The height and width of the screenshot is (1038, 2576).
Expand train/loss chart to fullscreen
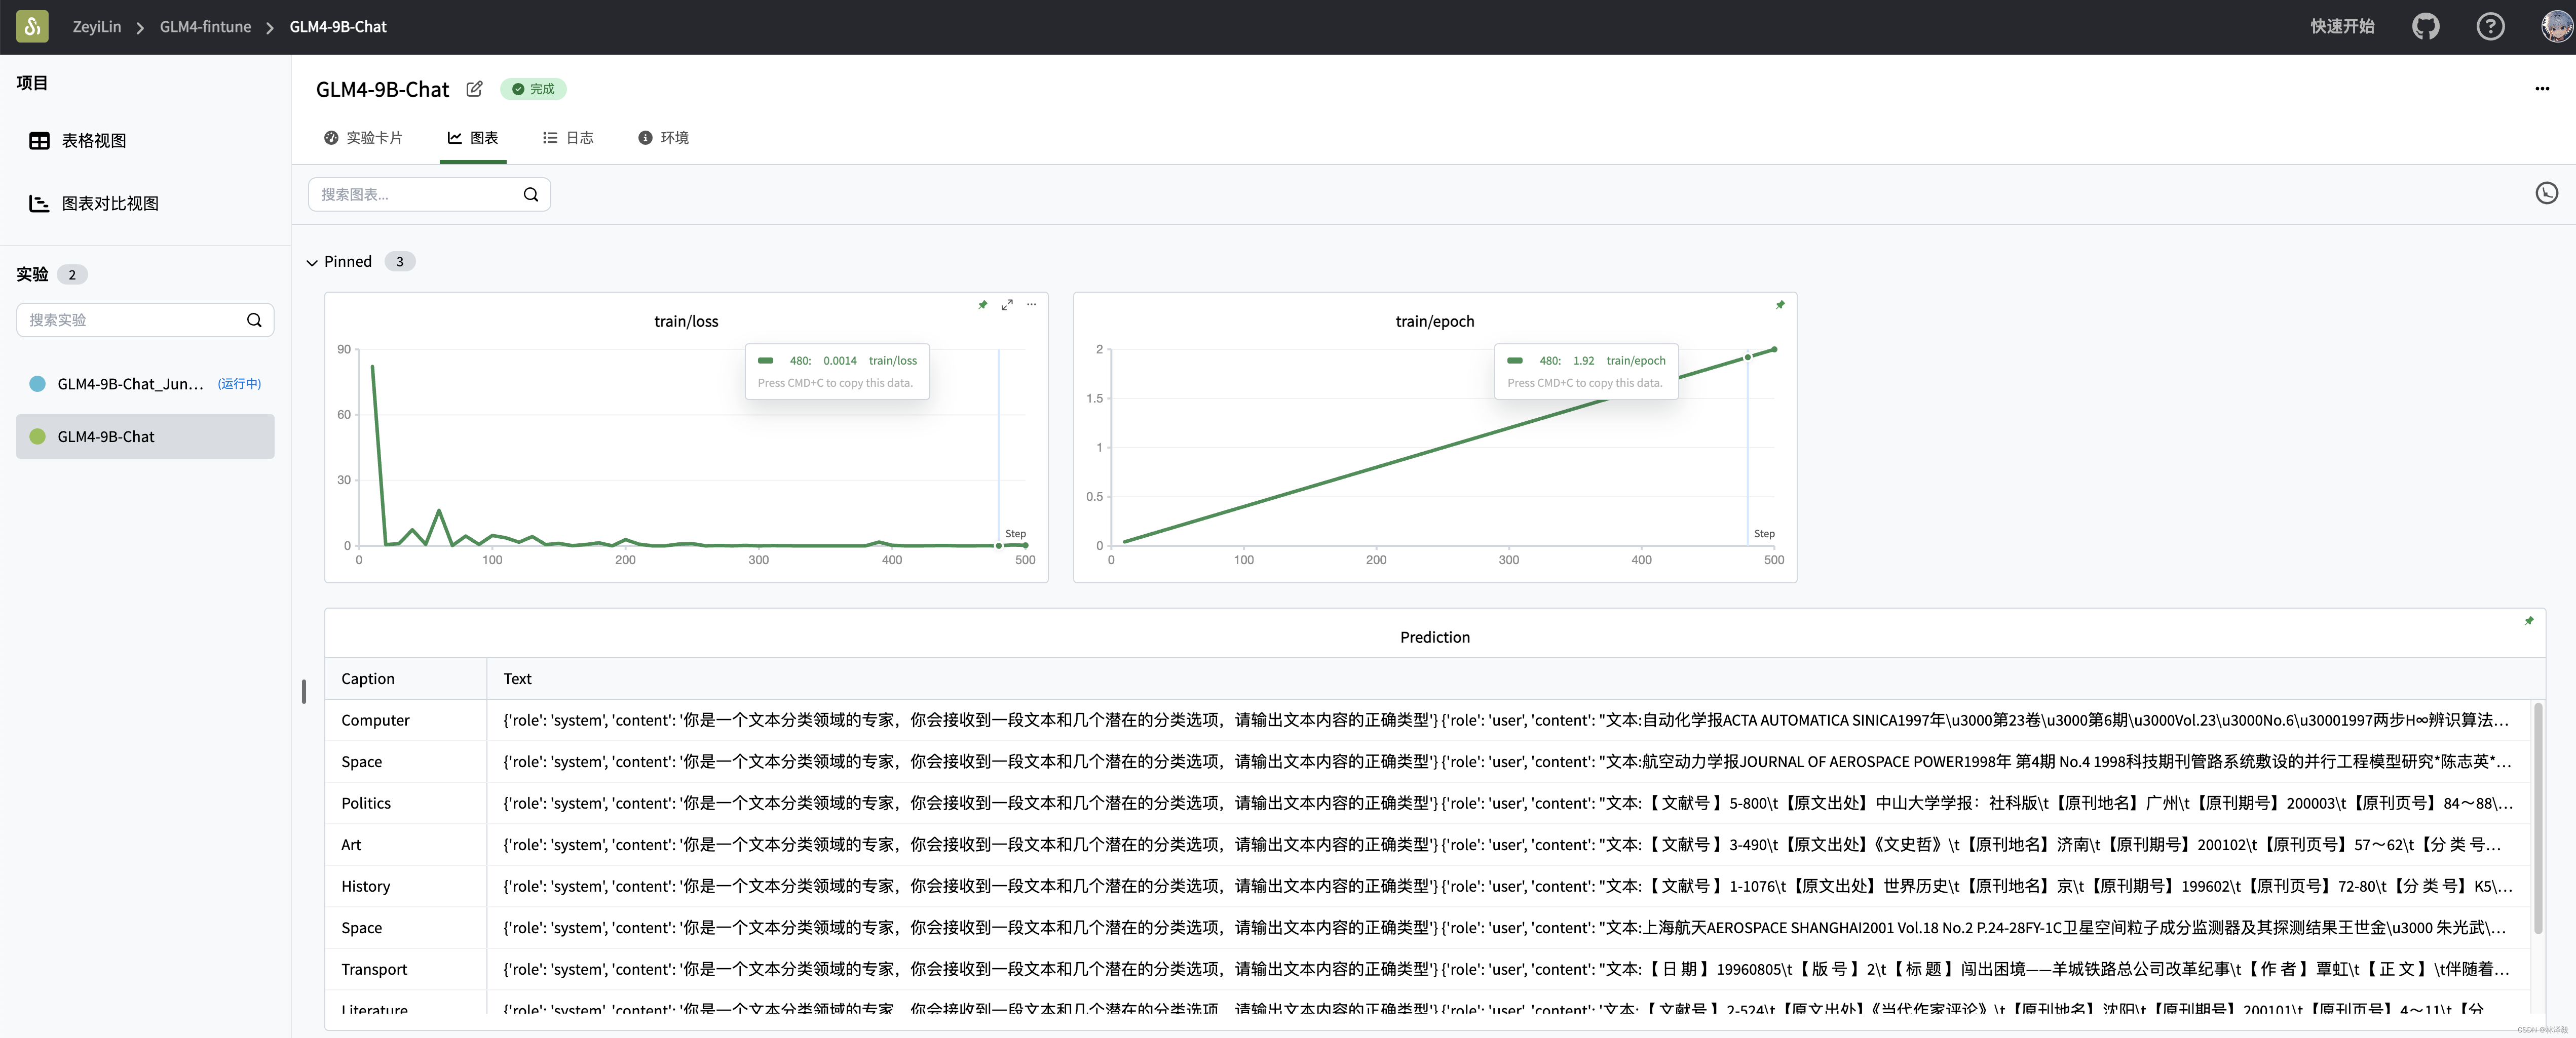tap(1007, 305)
